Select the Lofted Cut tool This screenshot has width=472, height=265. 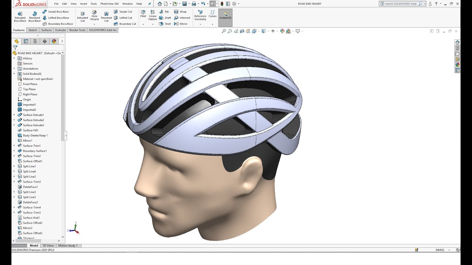(123, 18)
